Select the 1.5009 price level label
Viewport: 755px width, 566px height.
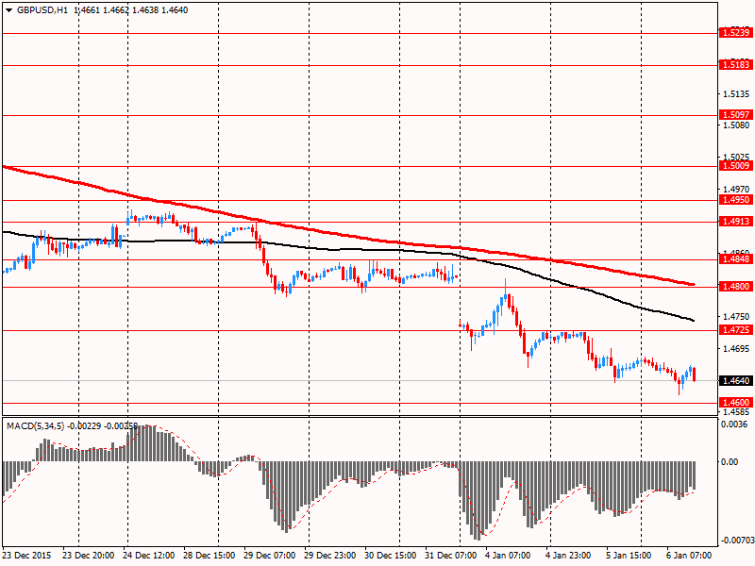tap(736, 166)
